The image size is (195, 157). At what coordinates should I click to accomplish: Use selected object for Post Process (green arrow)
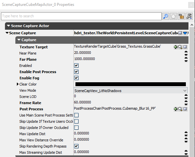175,109
